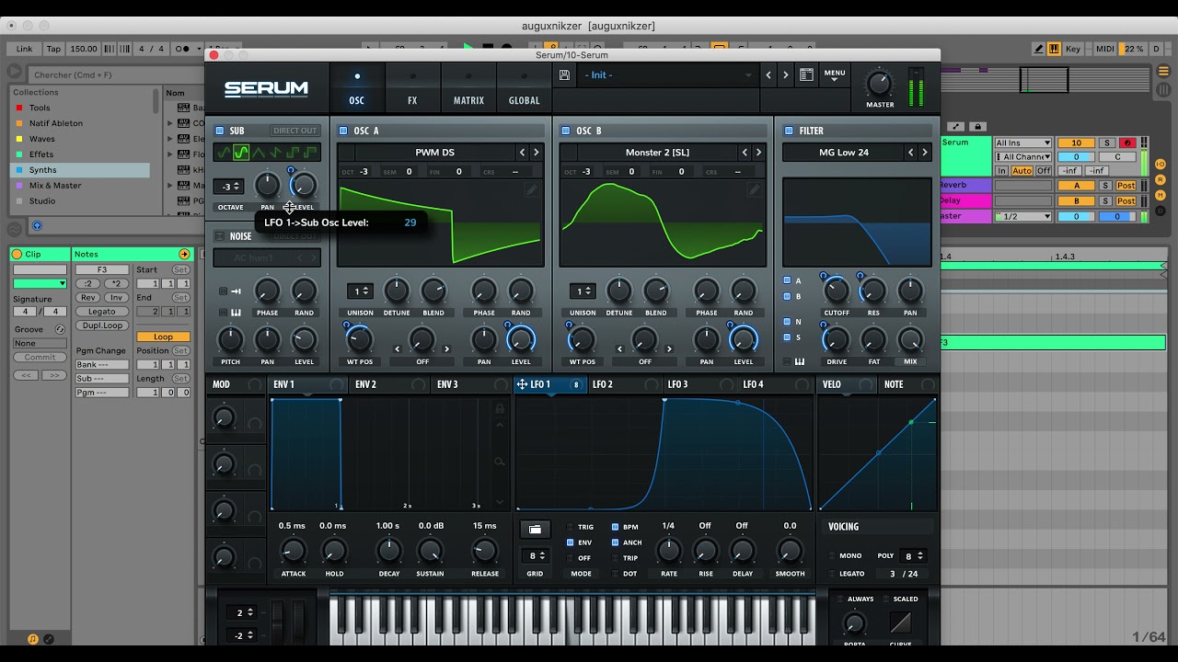The height and width of the screenshot is (662, 1178).
Task: Click the Auto monitor button on Serum track
Action: pos(1022,171)
